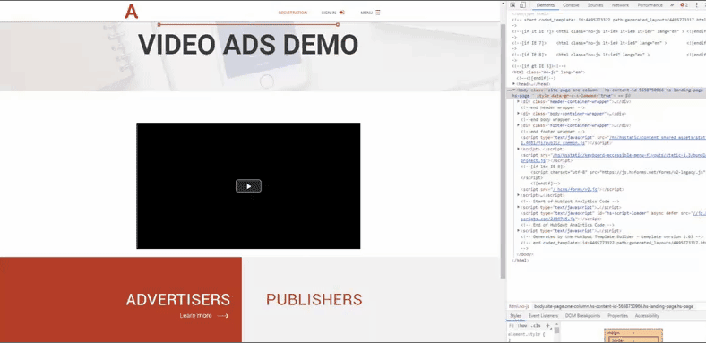Image resolution: width=706 pixels, height=343 pixels.
Task: Show more DevTools tabs with the double chevron
Action: 672,5
